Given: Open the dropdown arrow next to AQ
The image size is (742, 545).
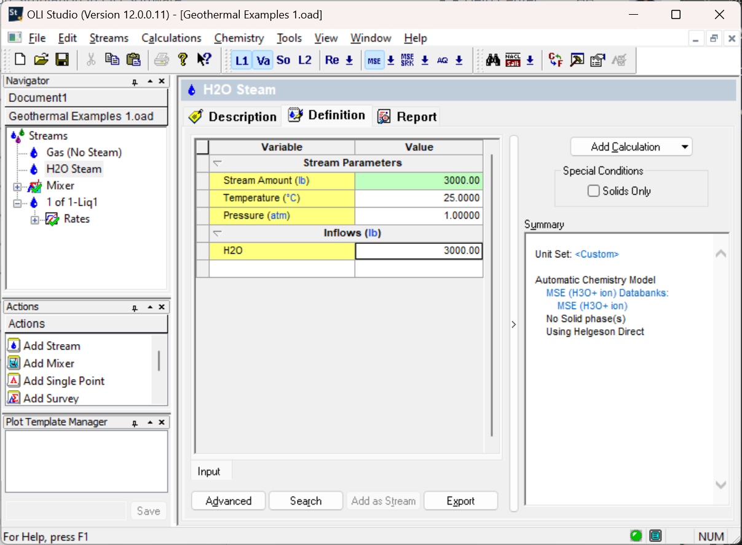Looking at the screenshot, I should (x=459, y=60).
